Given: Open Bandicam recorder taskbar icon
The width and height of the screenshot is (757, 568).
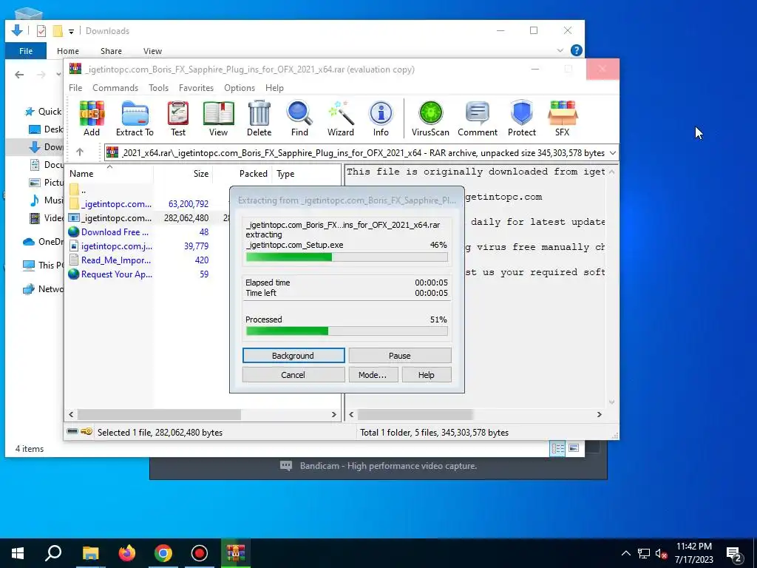Looking at the screenshot, I should pos(200,553).
